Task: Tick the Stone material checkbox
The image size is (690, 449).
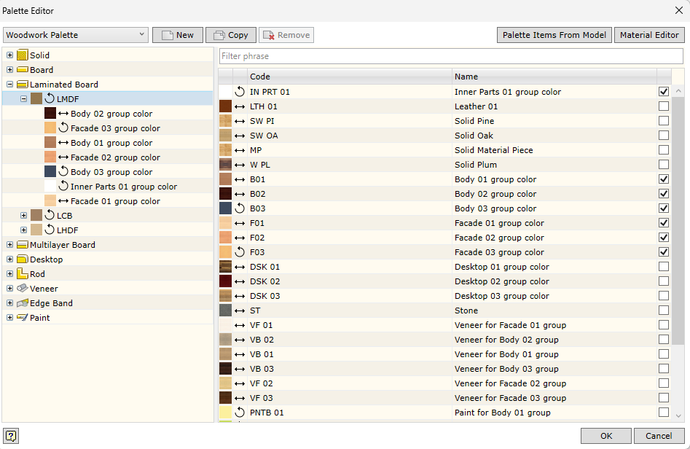Action: [x=664, y=311]
